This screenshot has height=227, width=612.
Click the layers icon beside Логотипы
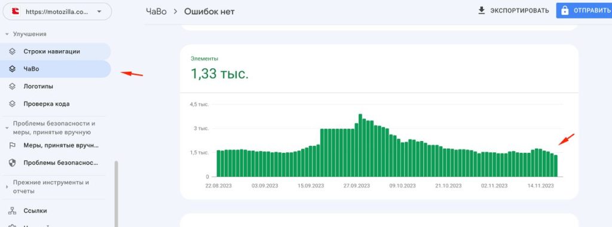point(12,87)
